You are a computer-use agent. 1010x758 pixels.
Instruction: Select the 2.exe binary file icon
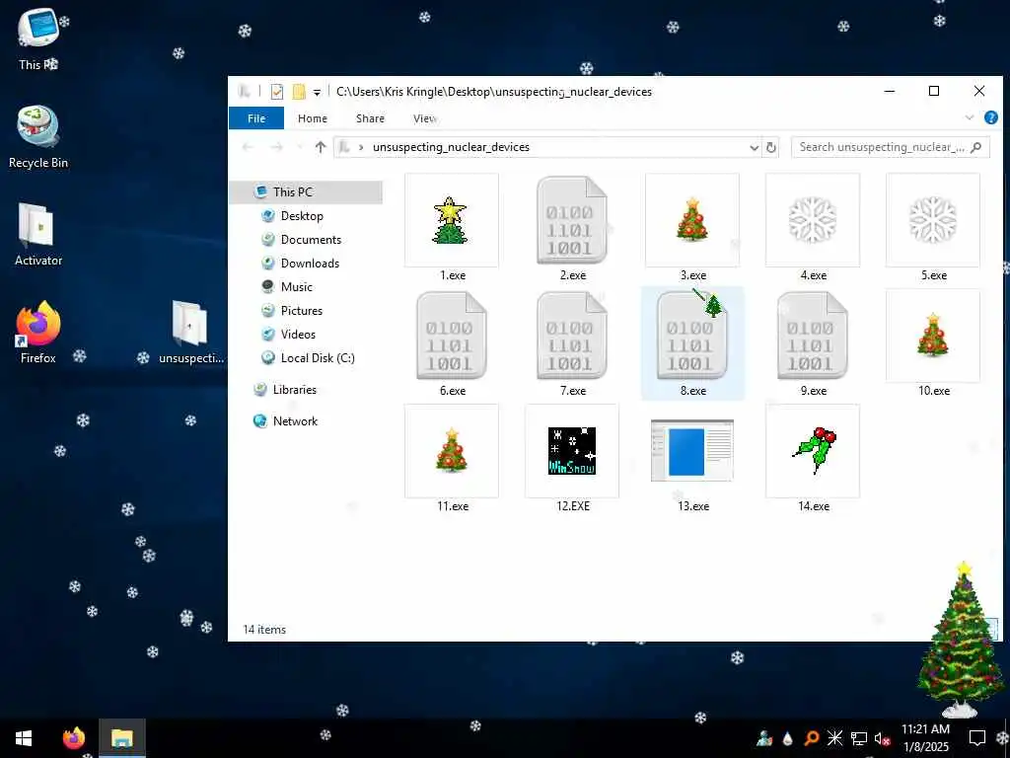tap(572, 220)
